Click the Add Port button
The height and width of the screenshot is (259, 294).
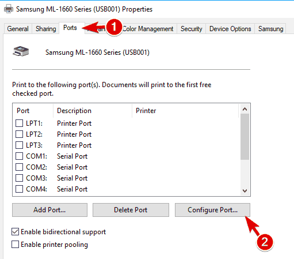click(x=49, y=210)
